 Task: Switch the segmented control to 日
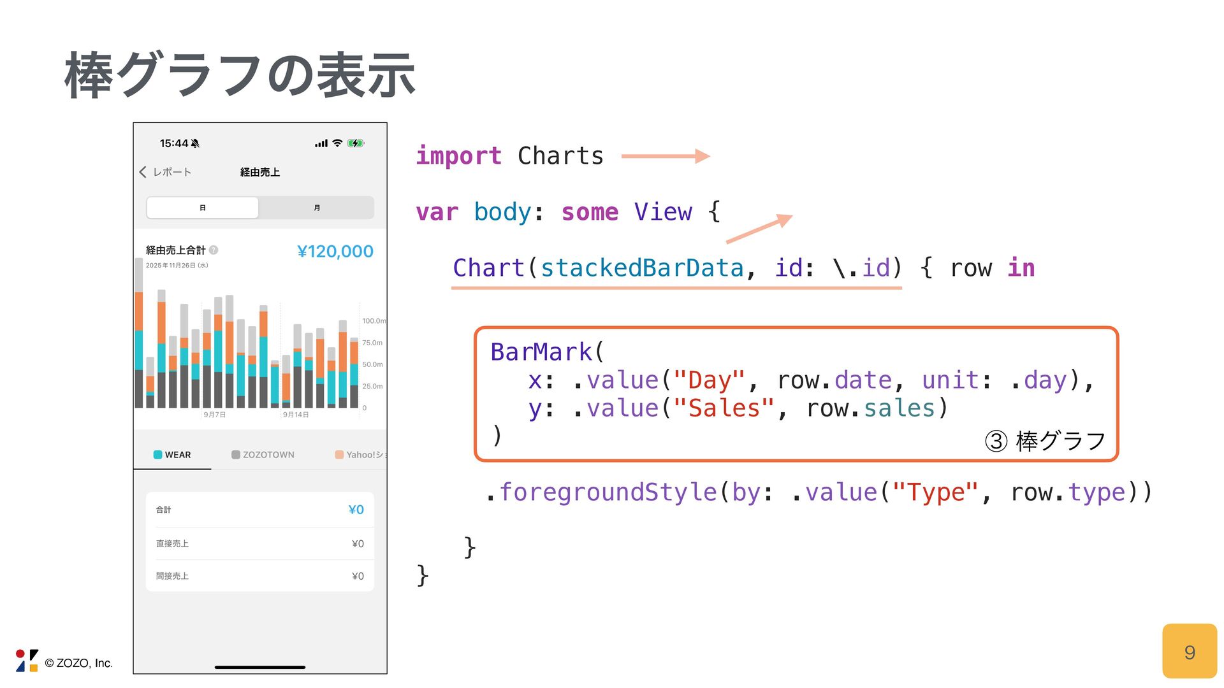coord(203,208)
